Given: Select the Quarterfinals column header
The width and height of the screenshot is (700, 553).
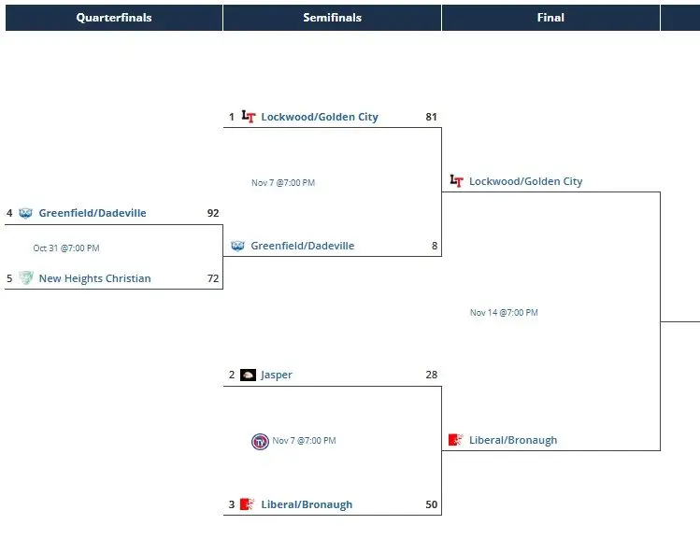Looking at the screenshot, I should coord(114,18).
